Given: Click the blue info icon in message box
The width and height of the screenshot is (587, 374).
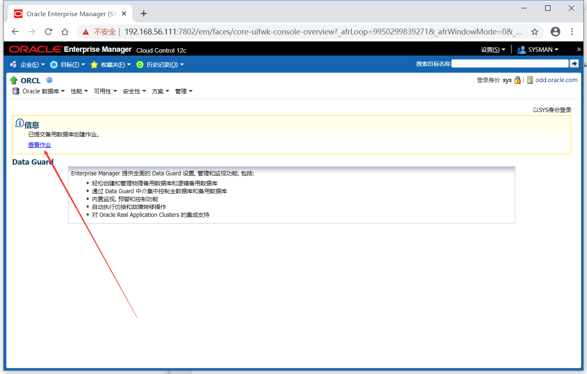Looking at the screenshot, I should (x=19, y=123).
